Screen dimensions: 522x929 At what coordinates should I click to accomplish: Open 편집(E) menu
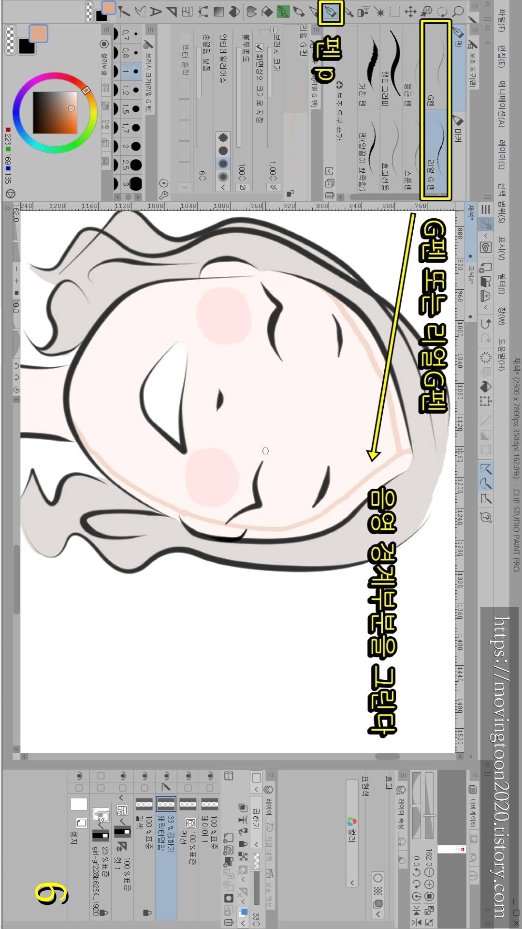[x=502, y=57]
